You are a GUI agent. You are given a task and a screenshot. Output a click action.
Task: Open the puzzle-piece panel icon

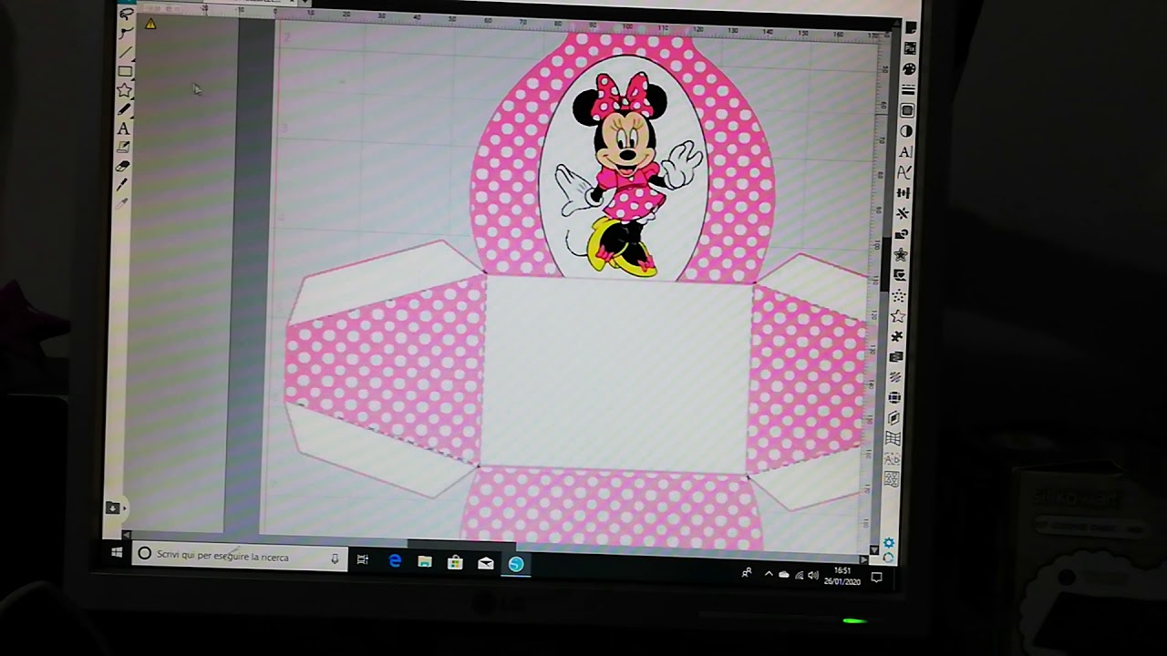[897, 337]
